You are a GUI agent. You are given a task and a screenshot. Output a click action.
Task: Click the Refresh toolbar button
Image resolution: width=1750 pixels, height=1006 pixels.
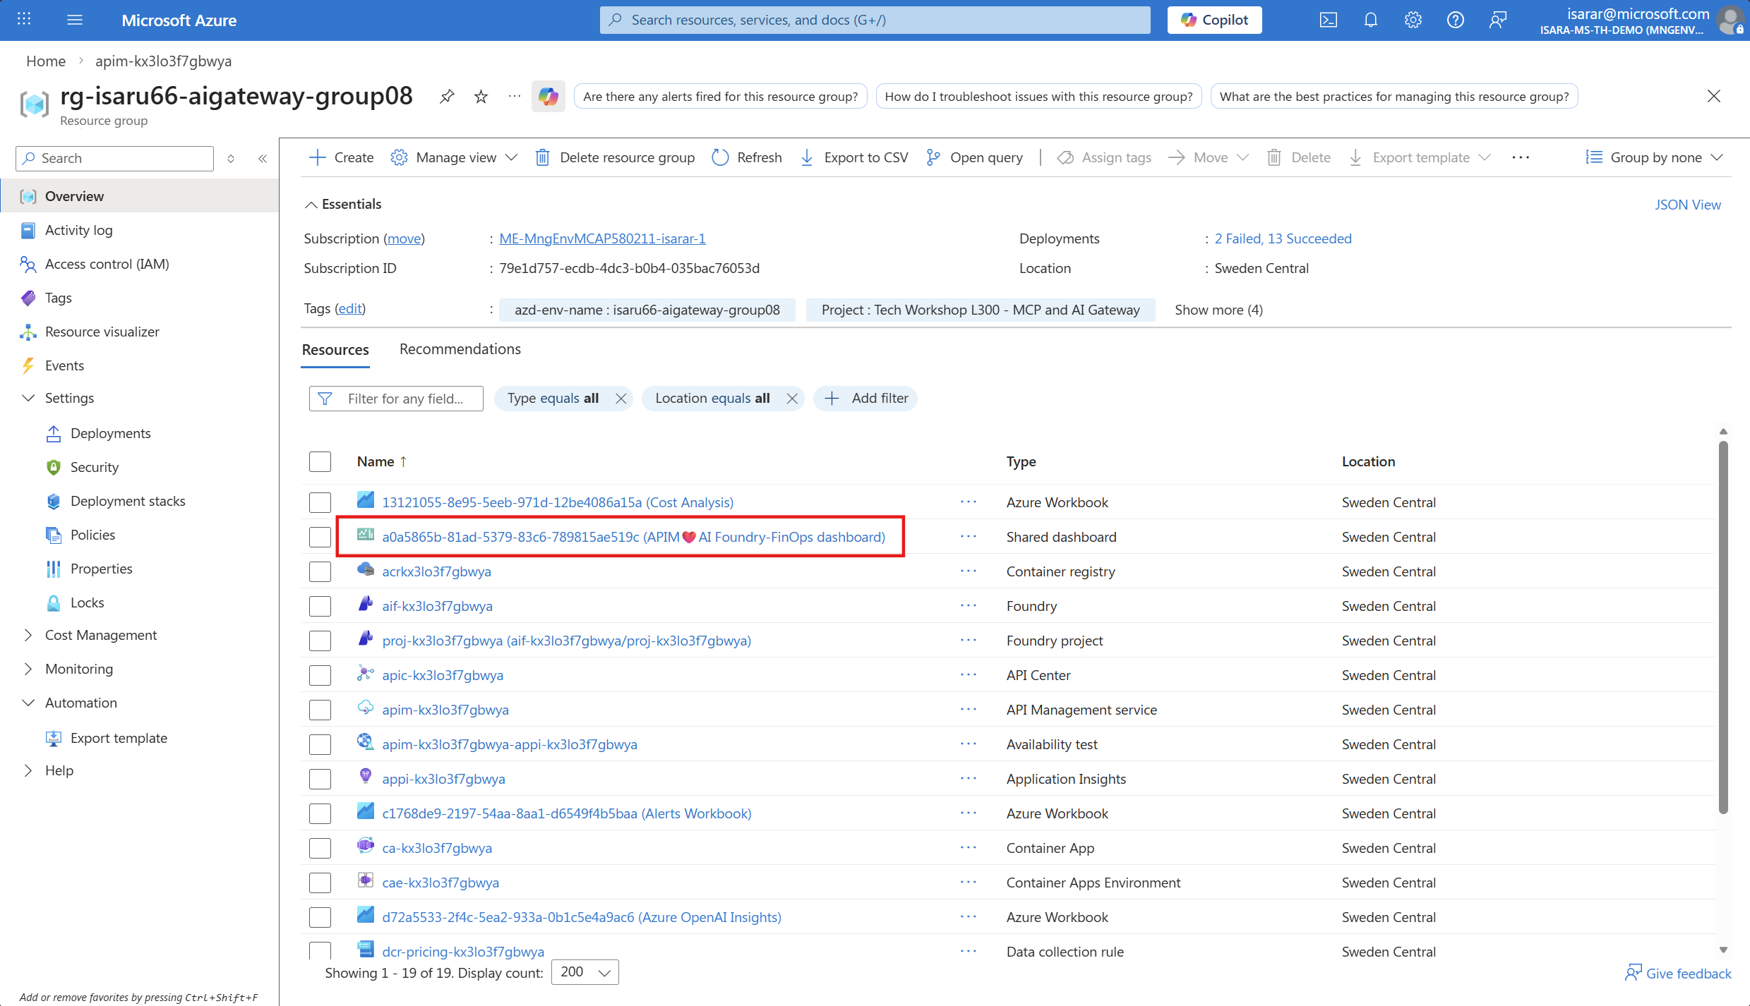(747, 157)
